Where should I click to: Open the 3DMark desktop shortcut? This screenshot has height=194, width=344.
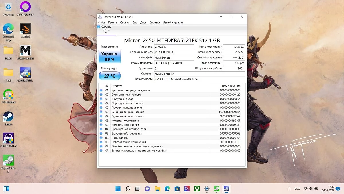pos(26,29)
